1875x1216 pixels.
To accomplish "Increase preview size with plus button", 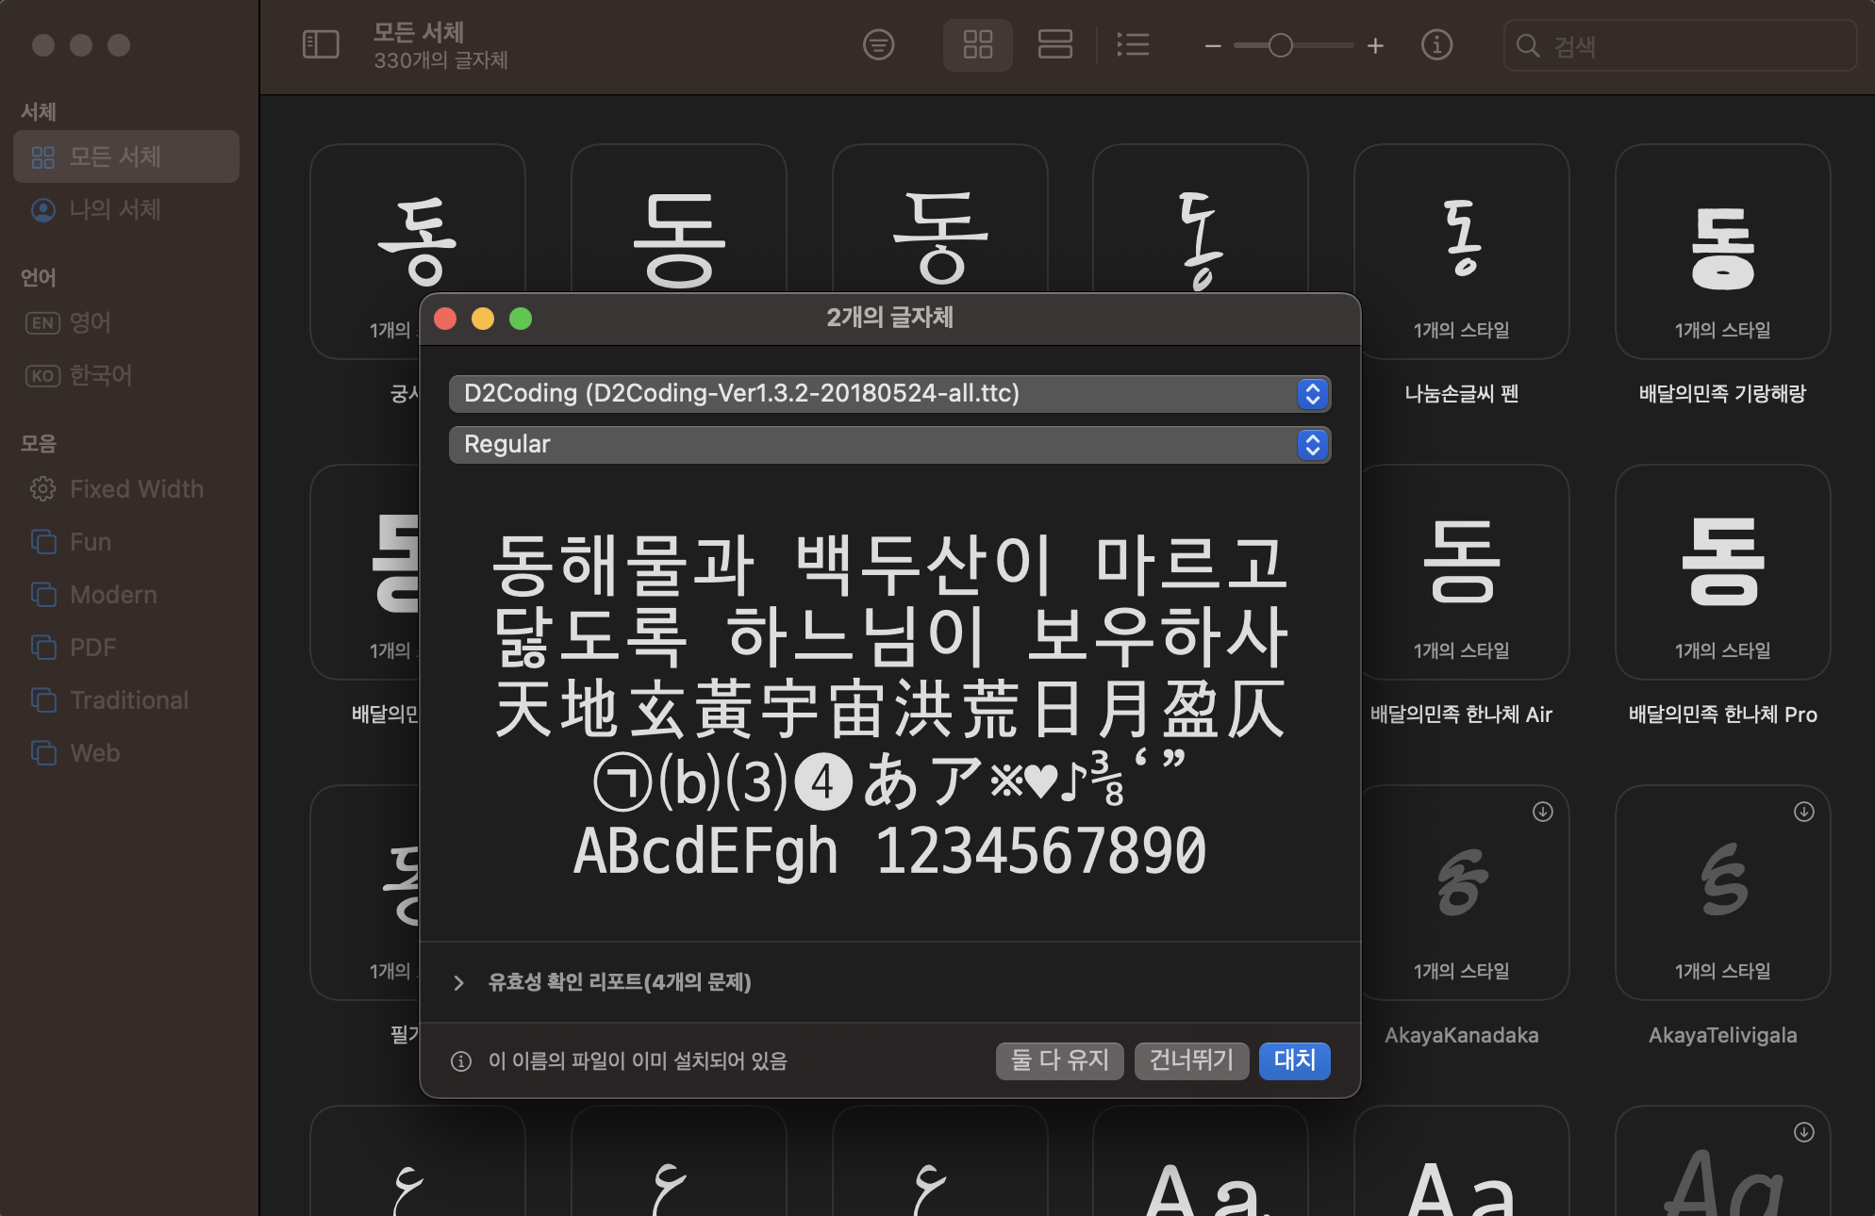I will pos(1375,45).
